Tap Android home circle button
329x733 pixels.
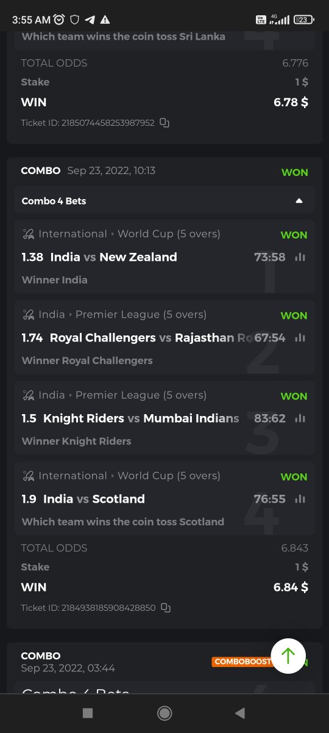coord(164,713)
